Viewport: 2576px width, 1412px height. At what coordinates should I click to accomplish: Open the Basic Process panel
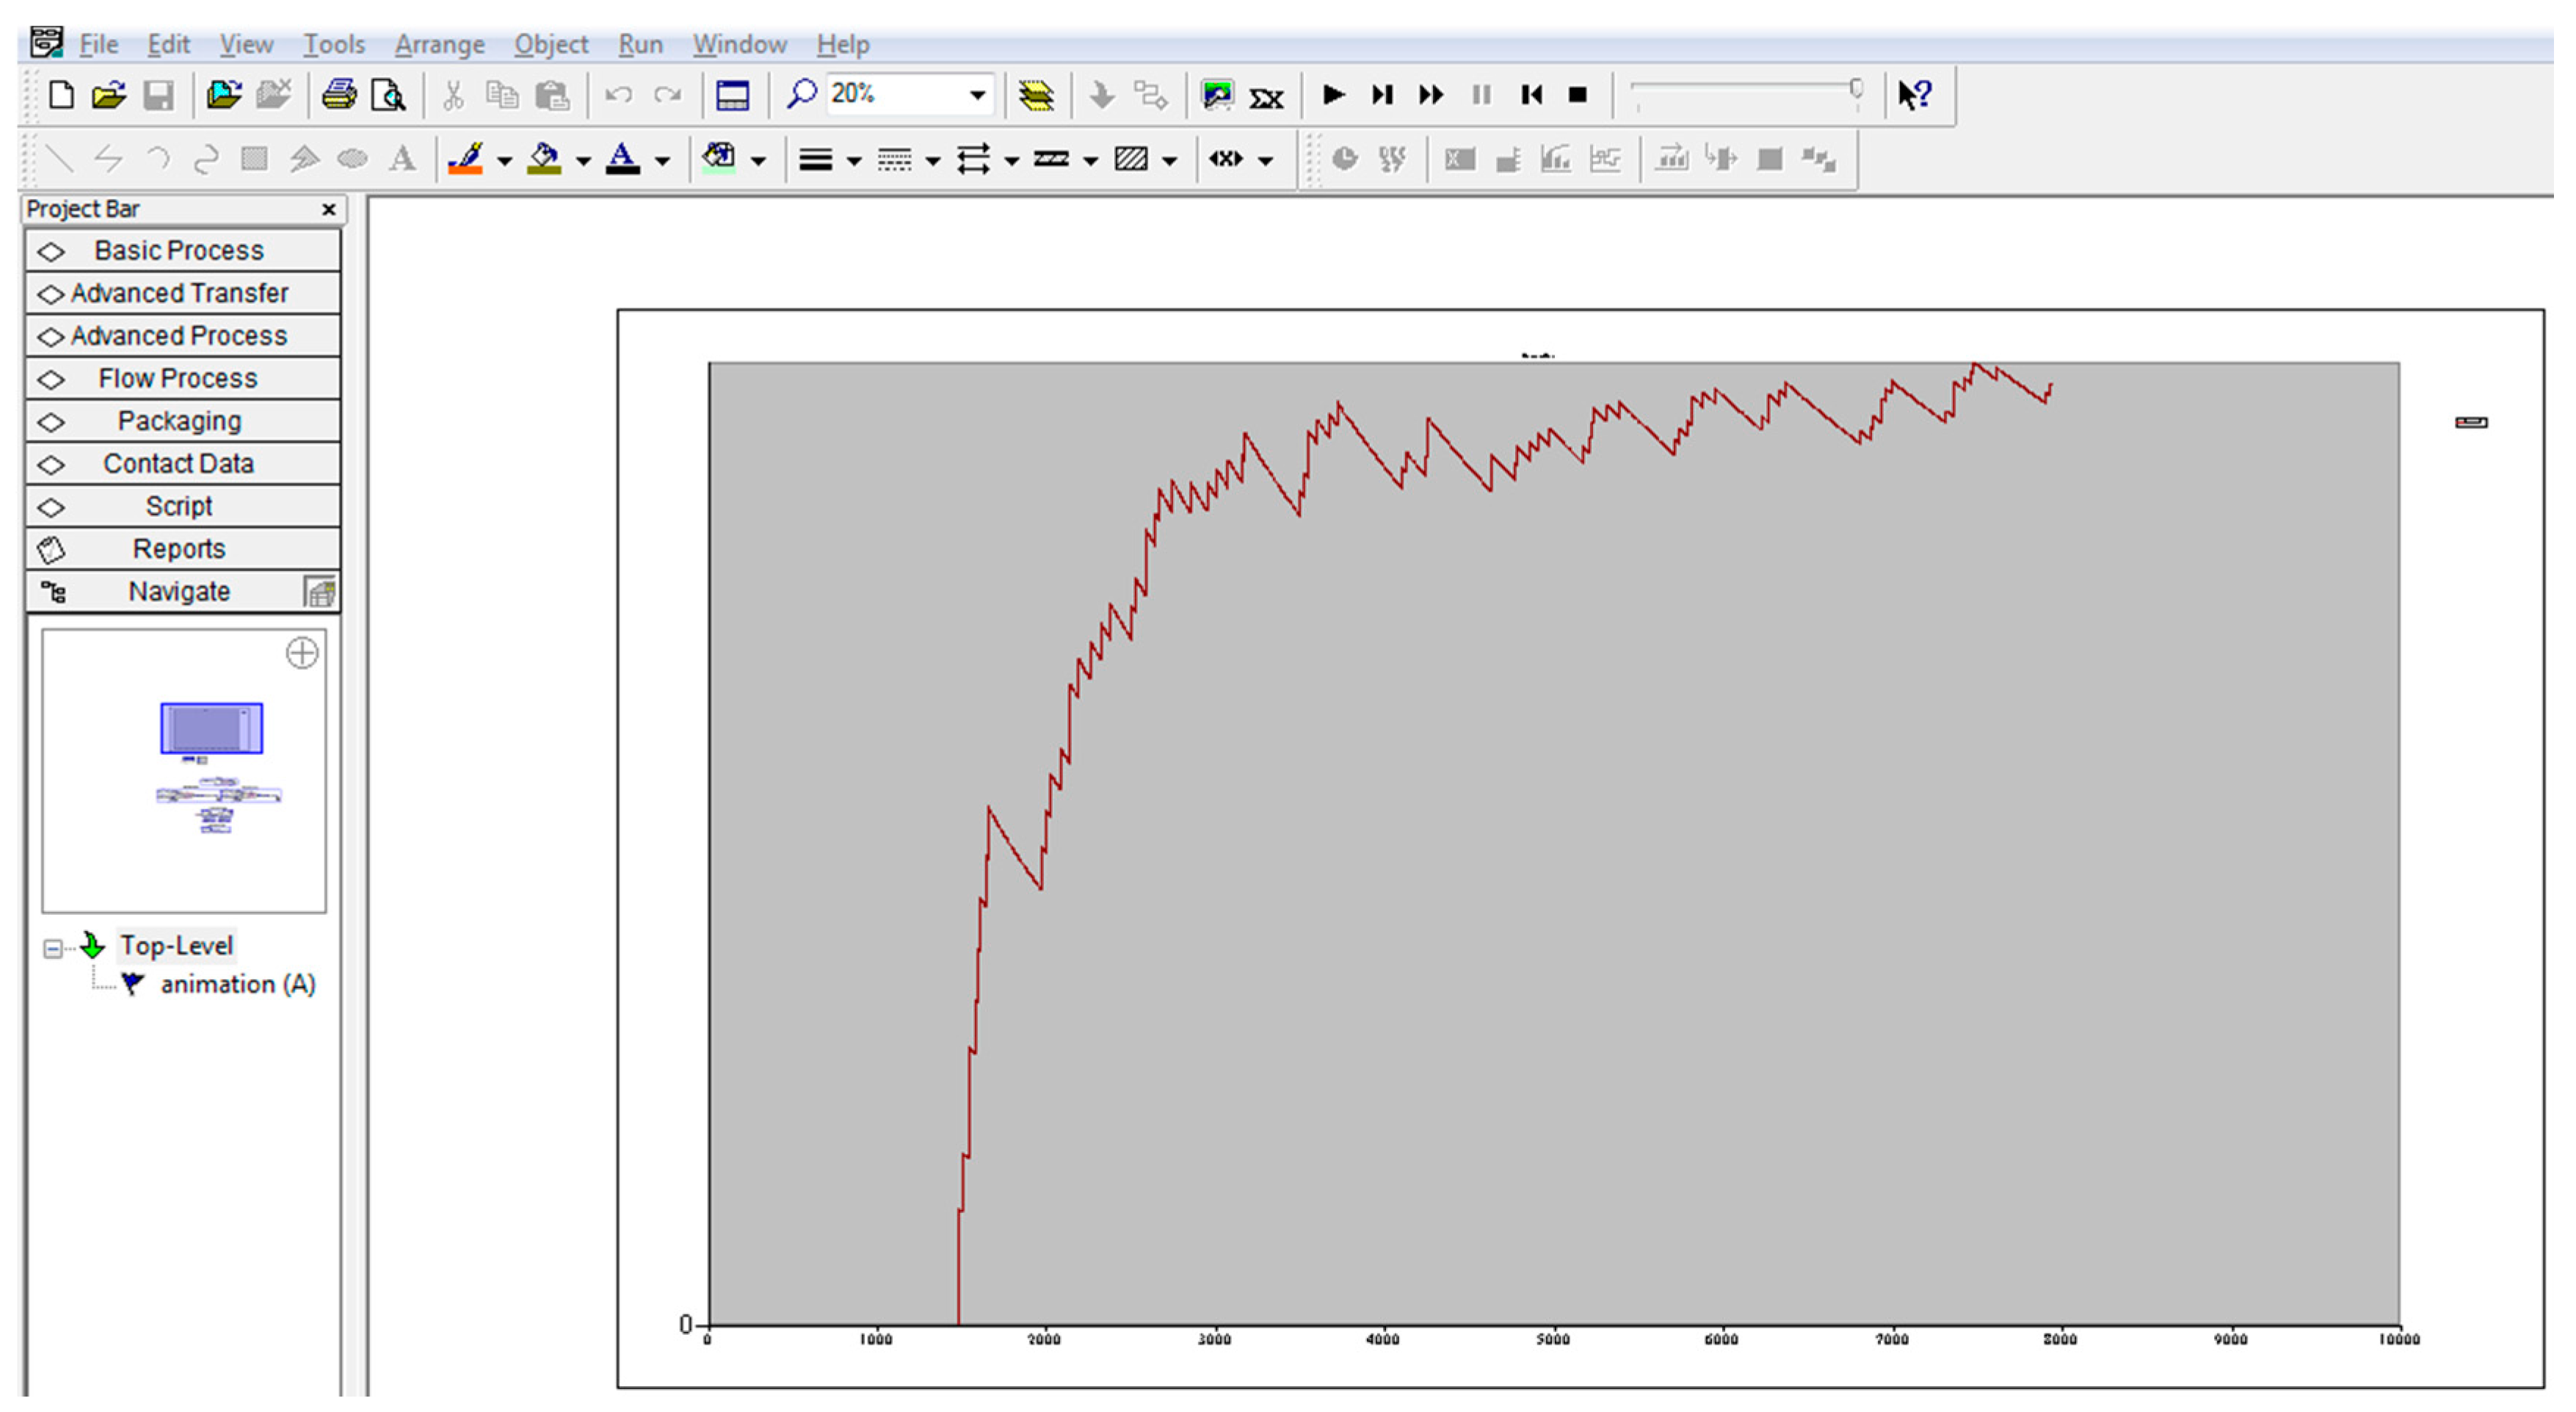[x=180, y=250]
